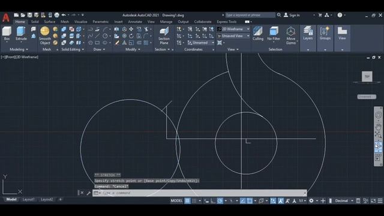Image resolution: width=384 pixels, height=216 pixels.
Task: Open the 2D Wireframe visual style dropdown
Action: pyautogui.click(x=233, y=29)
